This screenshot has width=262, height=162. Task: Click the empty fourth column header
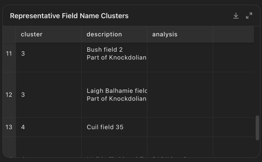coord(233,34)
